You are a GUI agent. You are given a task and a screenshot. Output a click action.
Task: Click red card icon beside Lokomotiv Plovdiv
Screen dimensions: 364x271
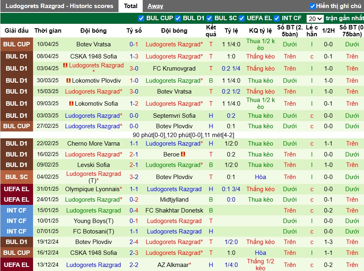[69, 81]
